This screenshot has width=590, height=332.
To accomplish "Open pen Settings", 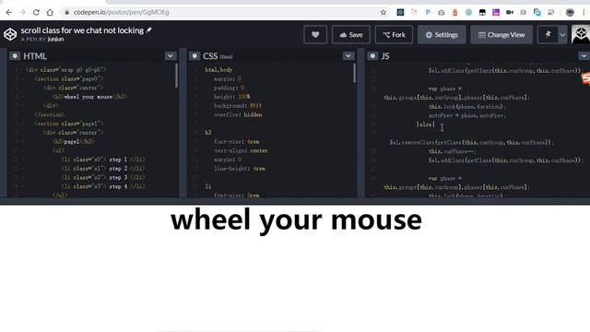I will (442, 35).
